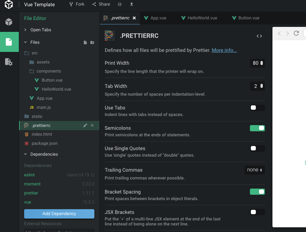Click the Add Dependency button
Viewport: 306px width, 232px height.
[x=59, y=214]
